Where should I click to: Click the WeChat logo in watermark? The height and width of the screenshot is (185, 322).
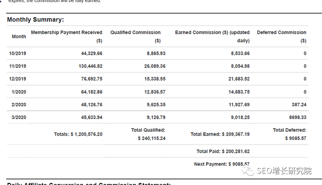point(248,171)
